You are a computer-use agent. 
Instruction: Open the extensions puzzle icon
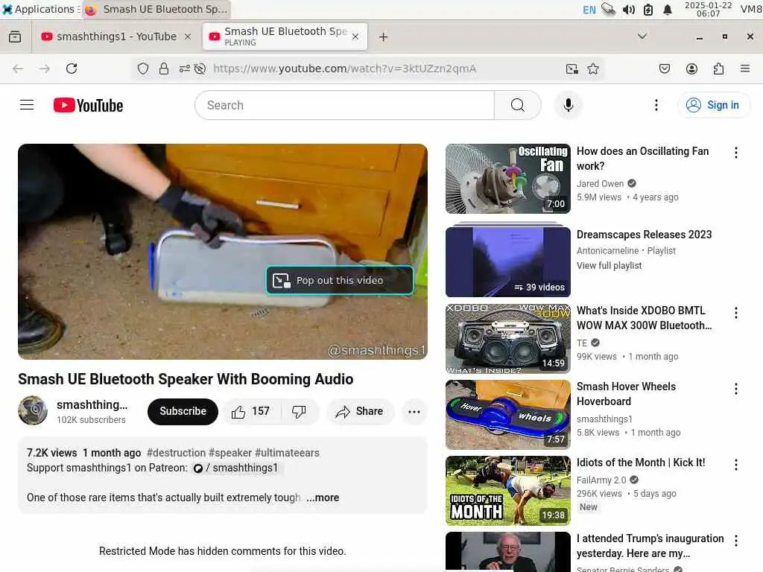[718, 69]
